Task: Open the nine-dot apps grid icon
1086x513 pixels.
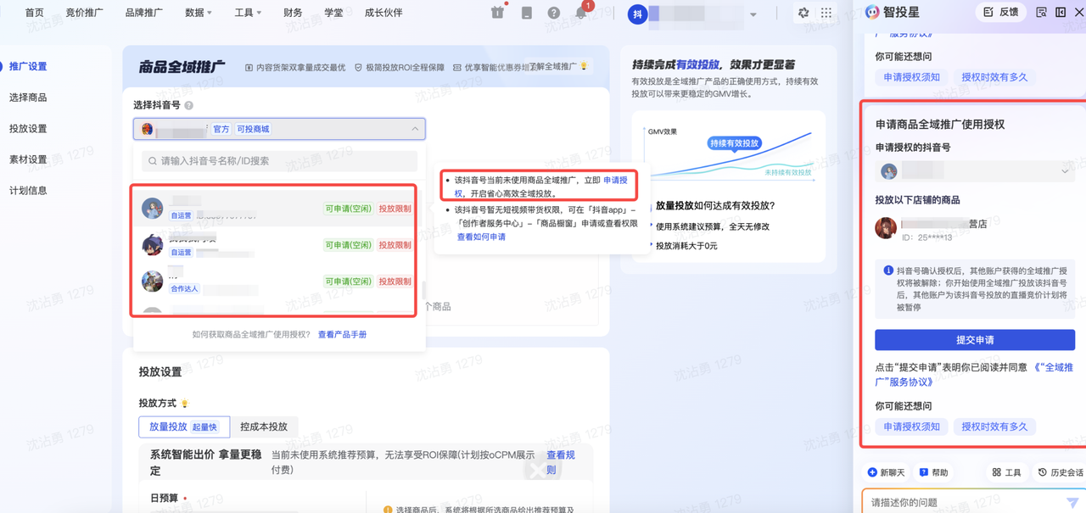Action: click(826, 13)
